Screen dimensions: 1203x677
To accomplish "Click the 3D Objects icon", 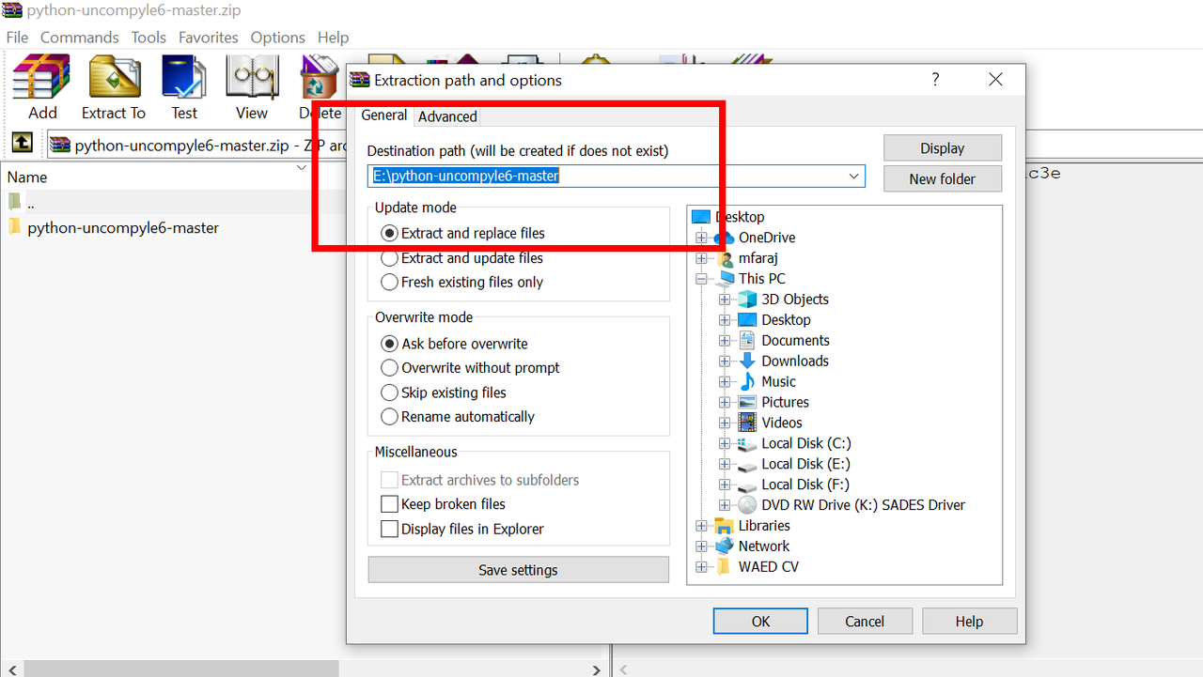I will coord(747,300).
